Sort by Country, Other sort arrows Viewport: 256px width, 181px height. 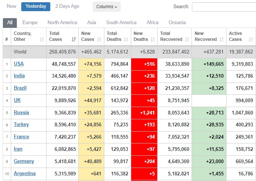tap(41, 39)
